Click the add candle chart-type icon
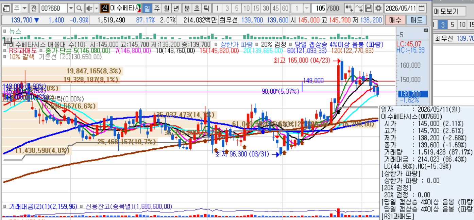Viewport: 474px width, 220px height. click(x=349, y=8)
